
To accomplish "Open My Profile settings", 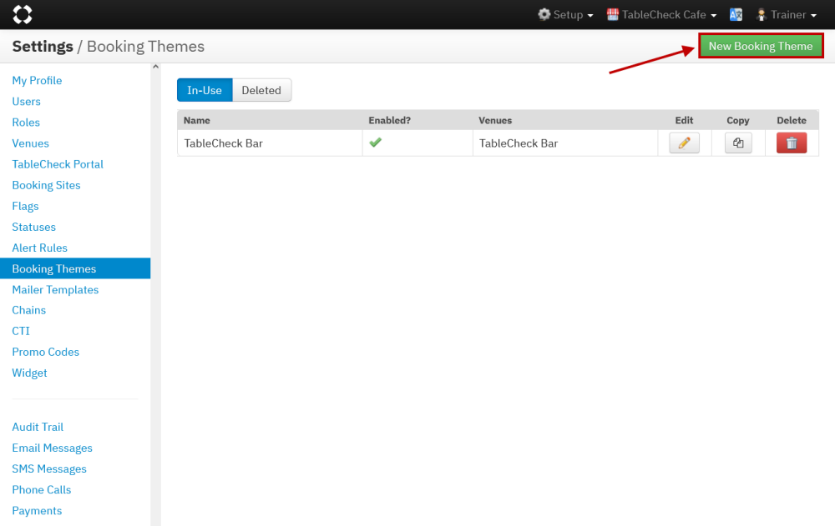I will (x=38, y=80).
